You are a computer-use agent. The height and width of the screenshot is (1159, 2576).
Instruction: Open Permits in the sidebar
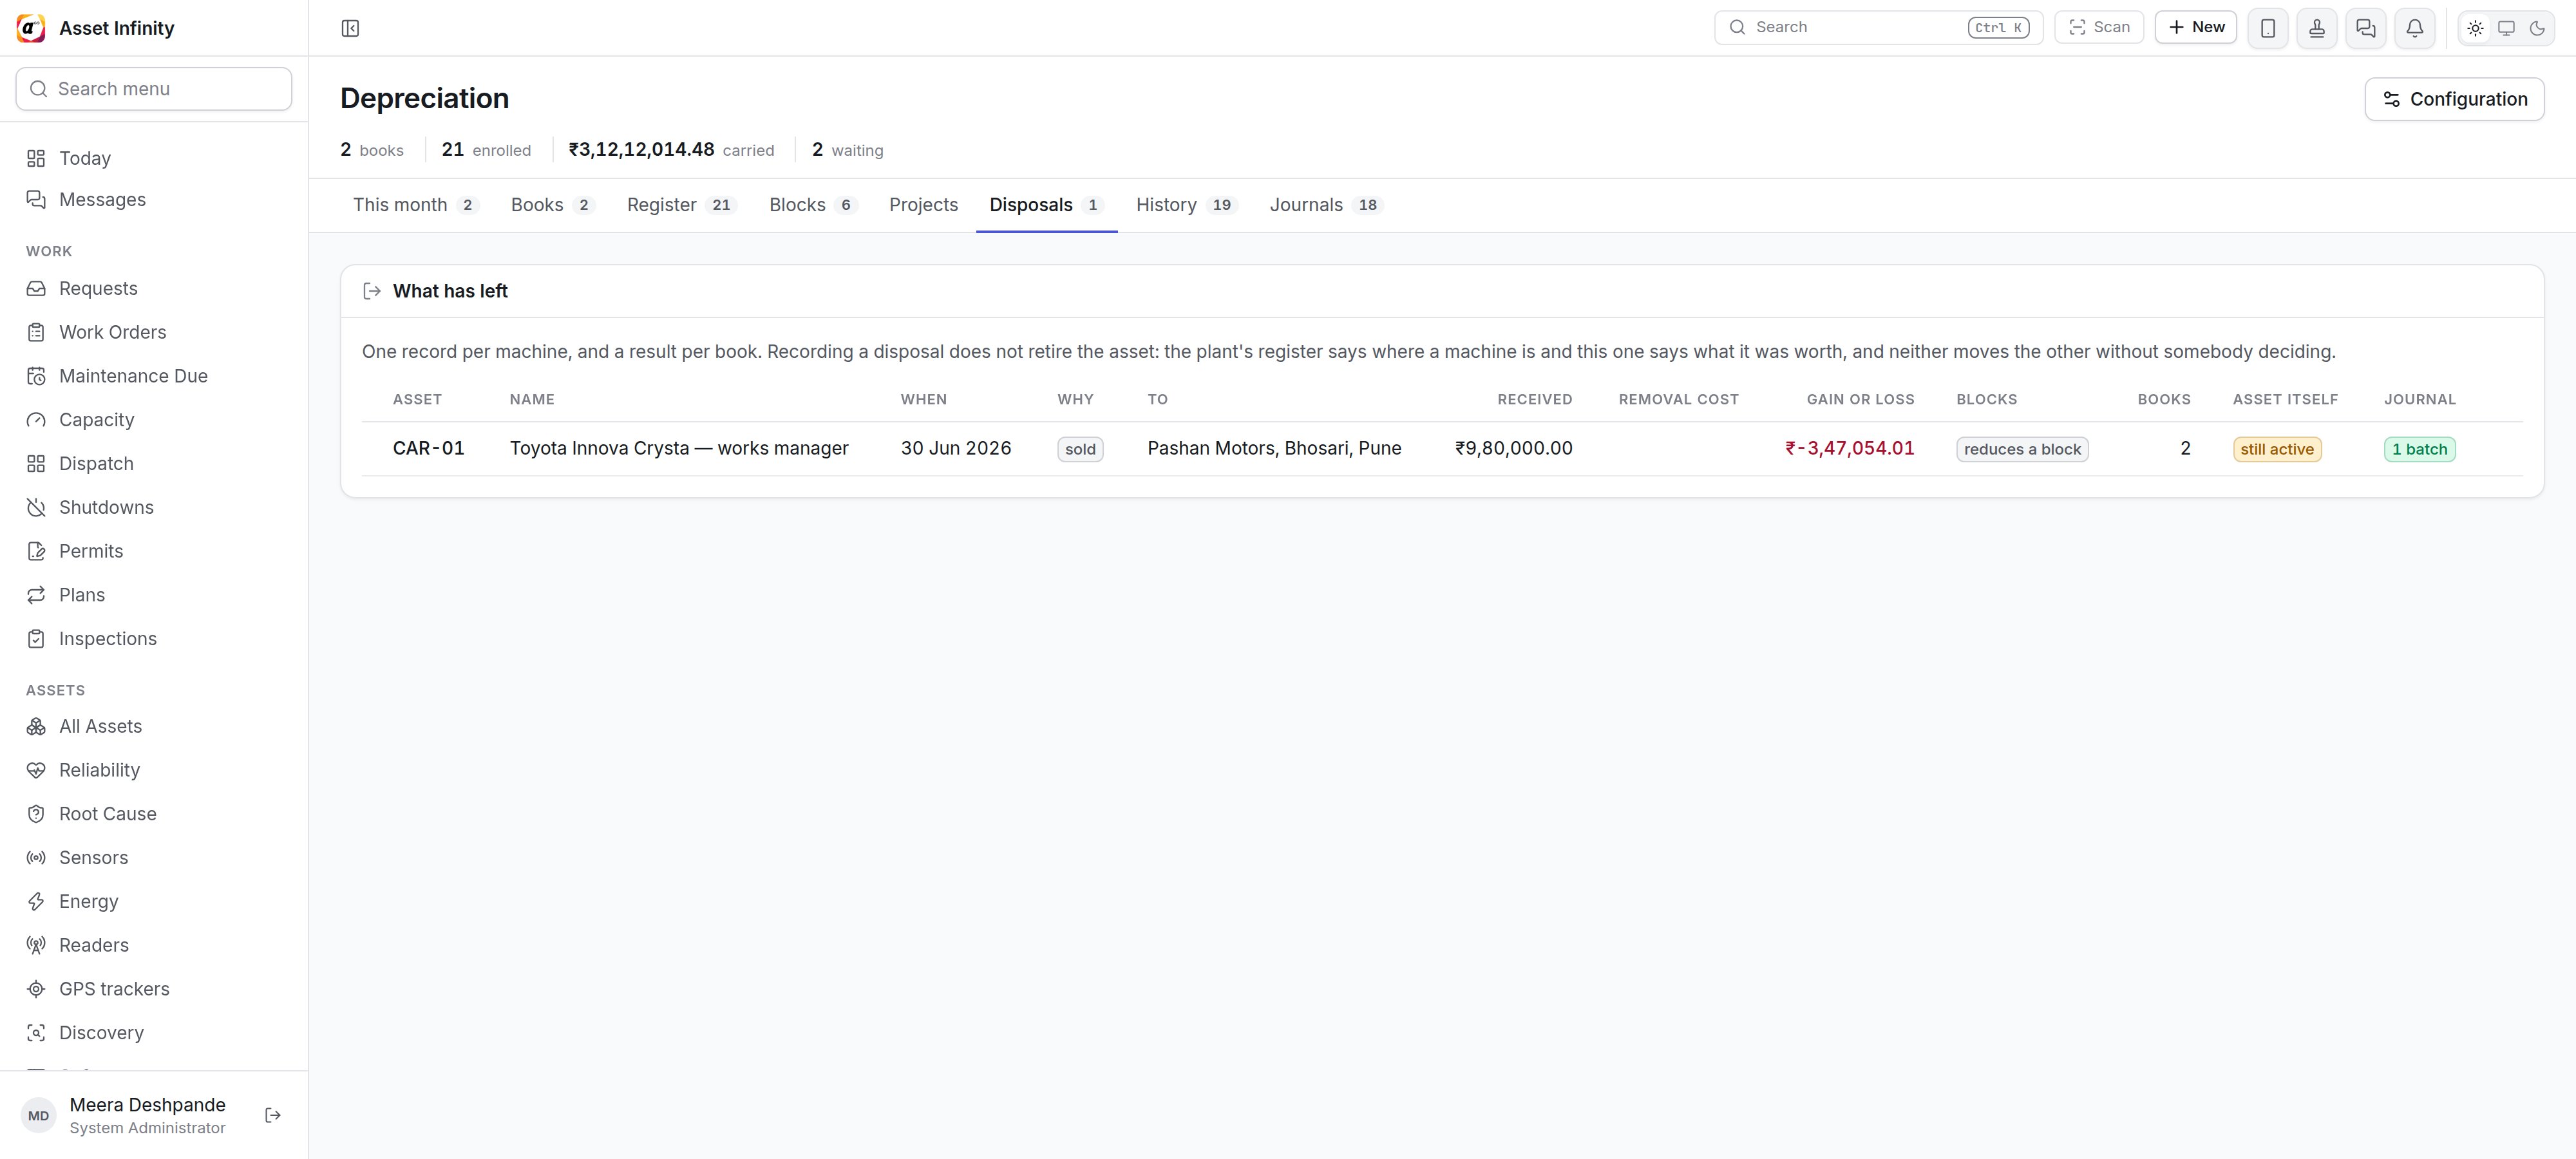154,551
